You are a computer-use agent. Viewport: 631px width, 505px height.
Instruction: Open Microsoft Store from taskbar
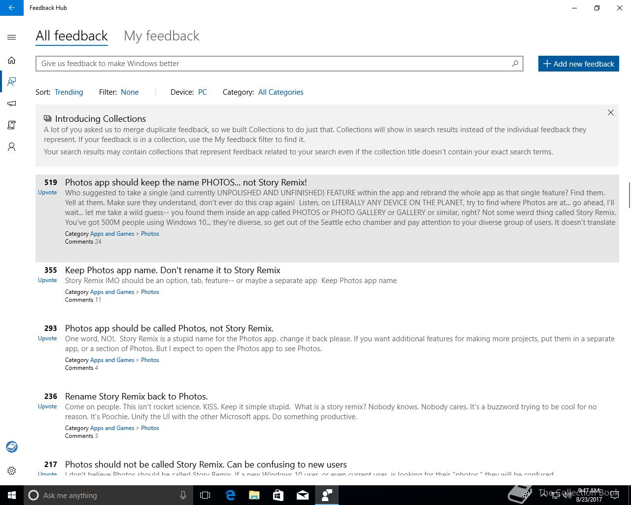click(x=279, y=495)
